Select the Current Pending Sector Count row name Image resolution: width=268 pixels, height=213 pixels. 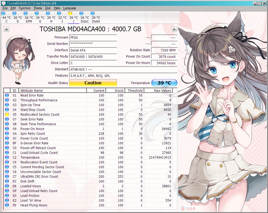(x=42, y=167)
